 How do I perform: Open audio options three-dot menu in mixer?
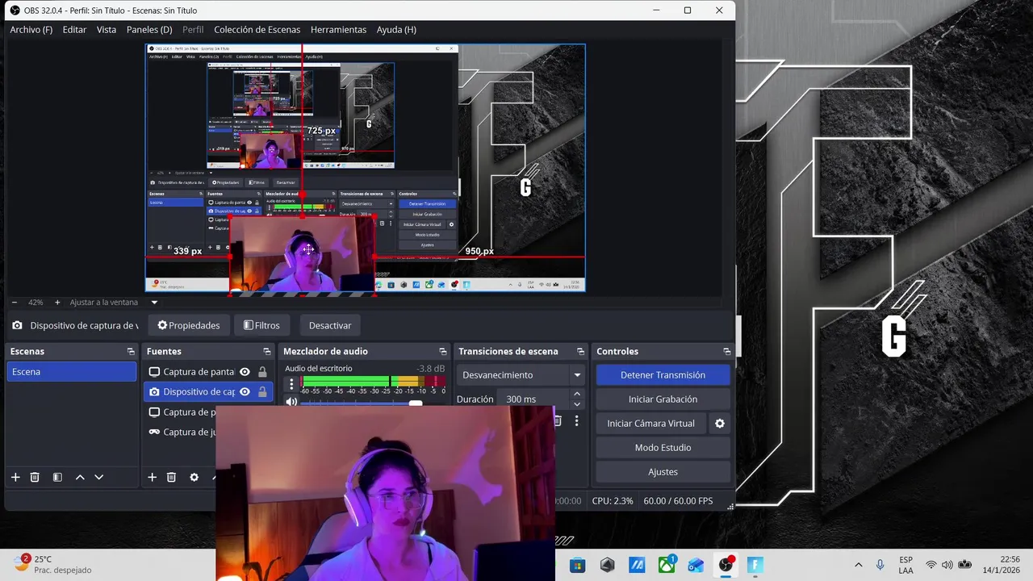pos(291,384)
